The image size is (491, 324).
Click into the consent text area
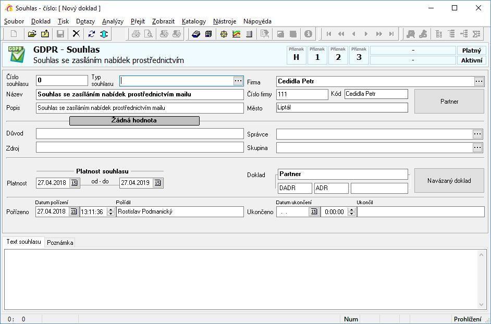[x=240, y=280]
